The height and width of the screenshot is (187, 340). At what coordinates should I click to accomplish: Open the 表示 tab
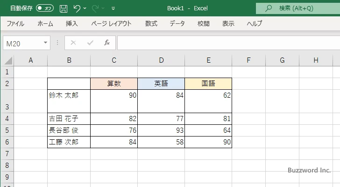[x=228, y=23]
